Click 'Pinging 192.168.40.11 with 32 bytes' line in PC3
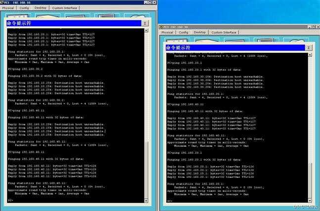 [x=205, y=111]
